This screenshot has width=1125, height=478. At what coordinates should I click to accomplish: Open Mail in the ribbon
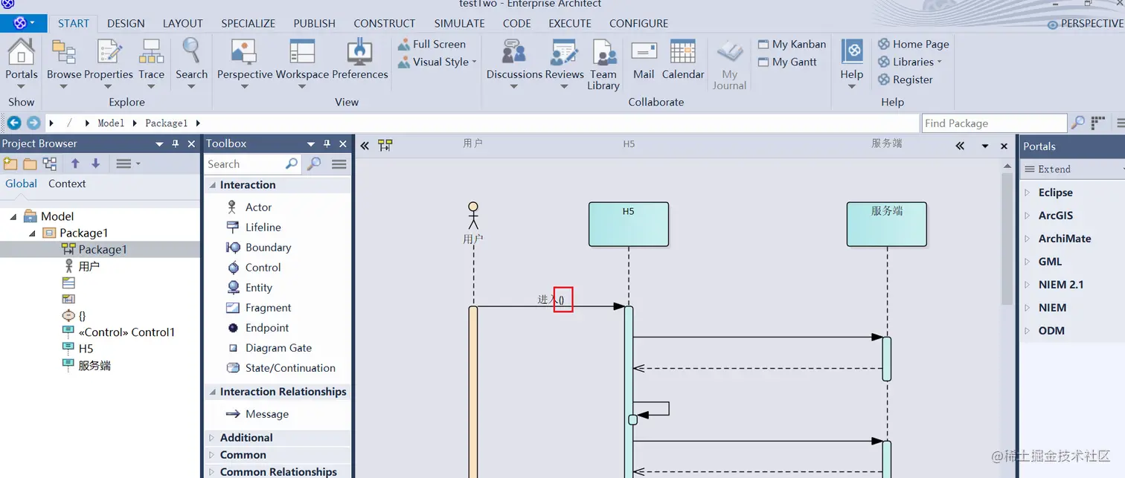coord(644,59)
